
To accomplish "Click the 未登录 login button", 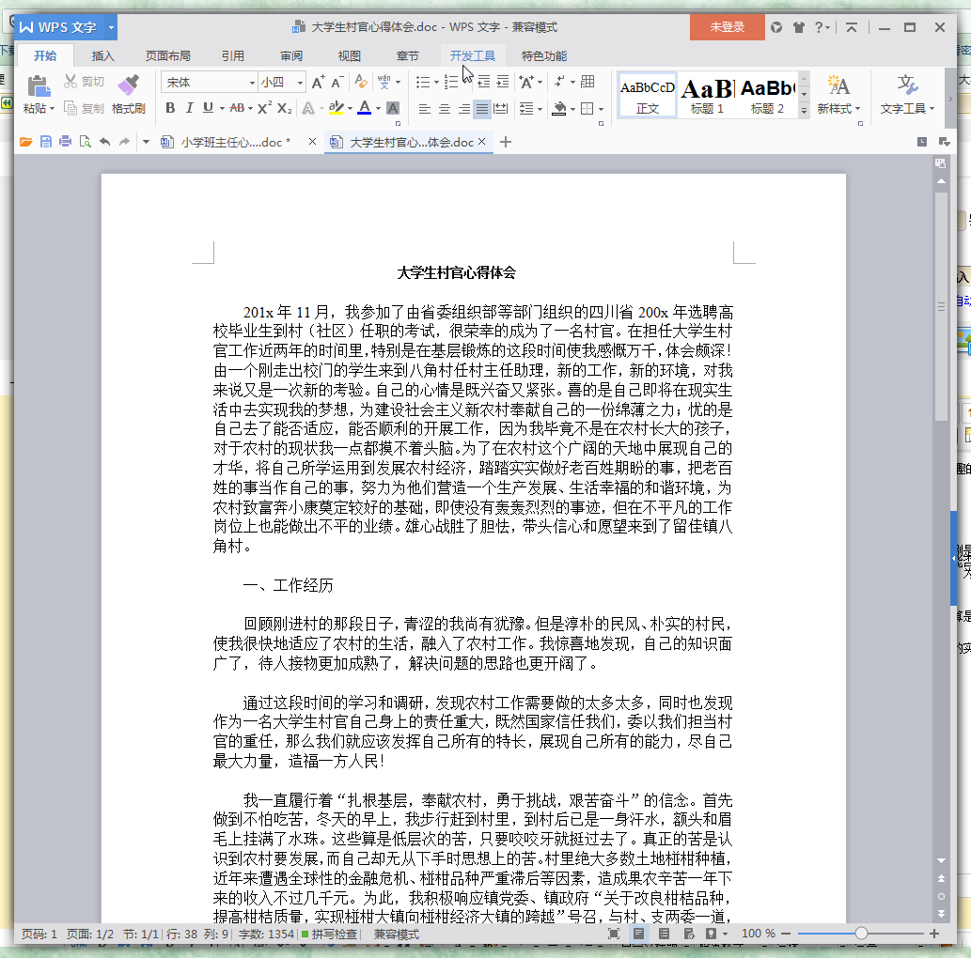I will pyautogui.click(x=727, y=27).
